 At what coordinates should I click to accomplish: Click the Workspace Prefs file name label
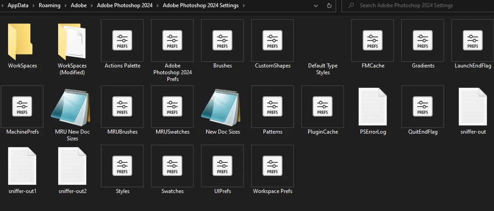[x=272, y=191]
